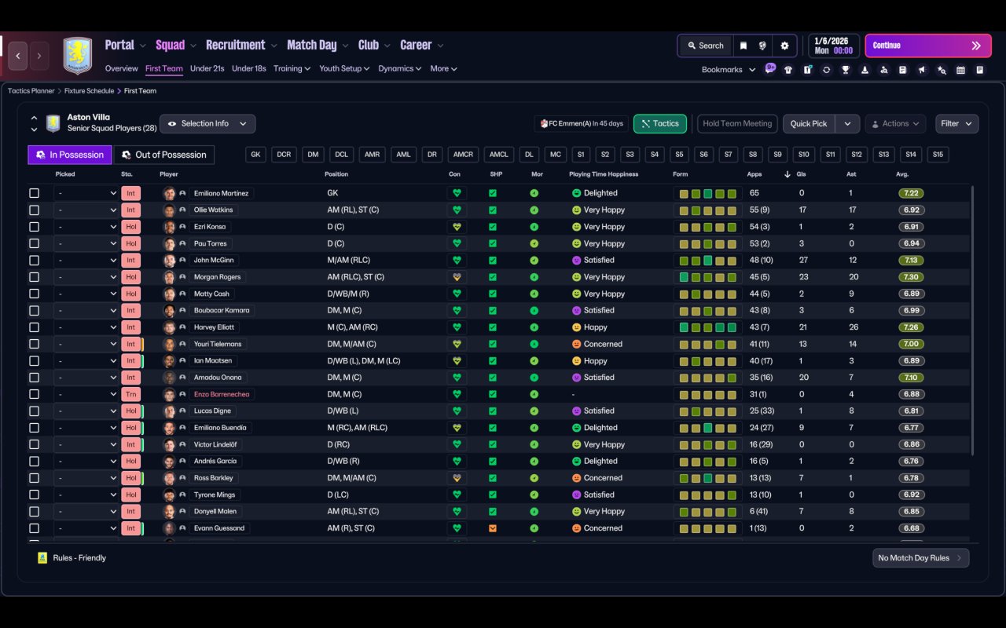Open the Selection Info dropdown
The height and width of the screenshot is (628, 1006).
click(x=207, y=124)
